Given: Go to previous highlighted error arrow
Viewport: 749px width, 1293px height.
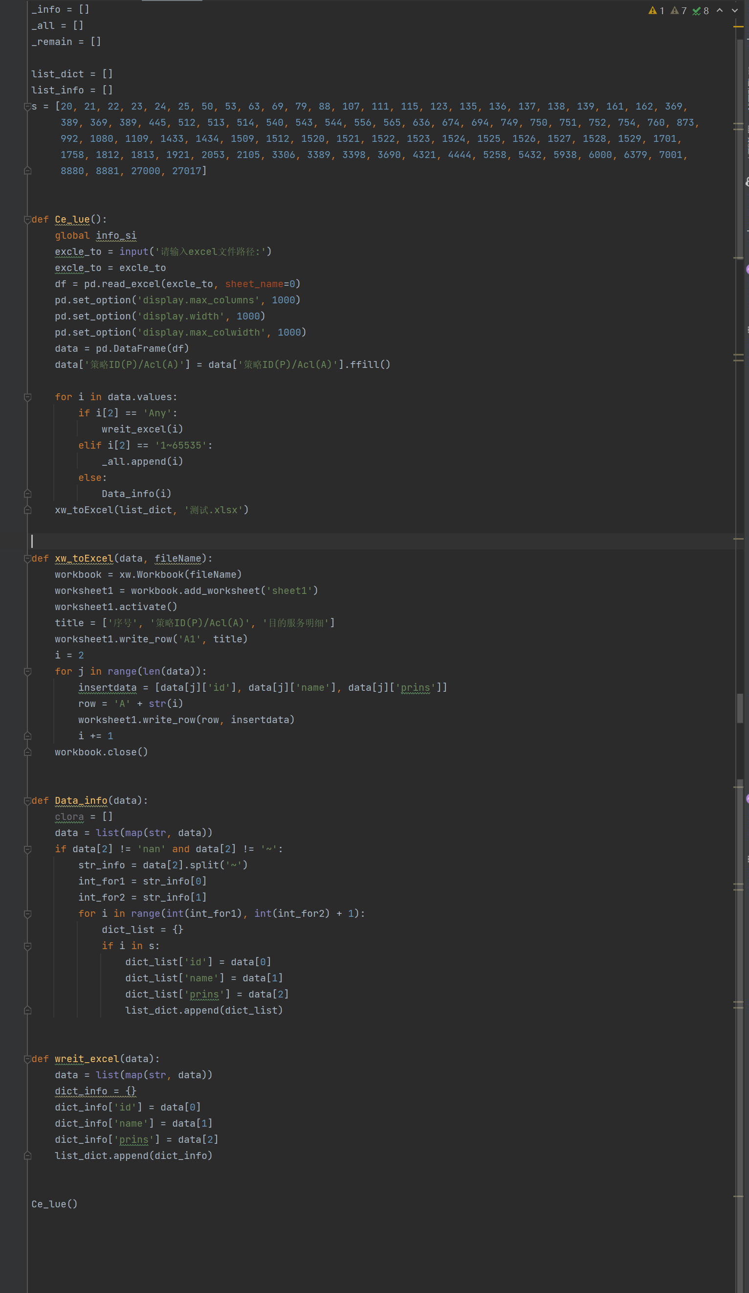Looking at the screenshot, I should [720, 10].
